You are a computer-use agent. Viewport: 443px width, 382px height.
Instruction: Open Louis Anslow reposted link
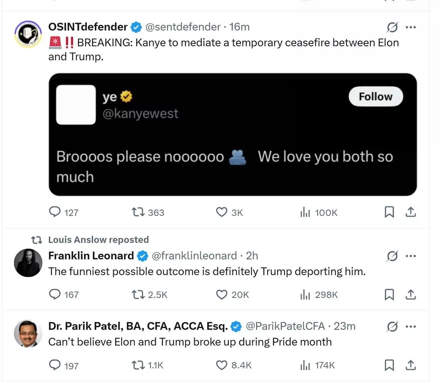98,240
